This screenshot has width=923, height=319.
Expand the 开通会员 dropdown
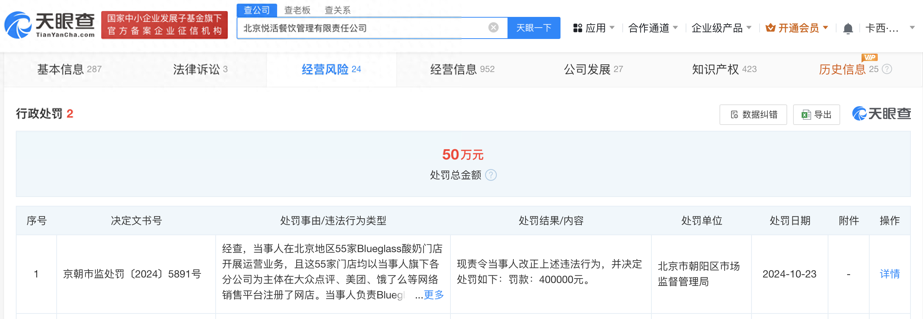(x=797, y=28)
